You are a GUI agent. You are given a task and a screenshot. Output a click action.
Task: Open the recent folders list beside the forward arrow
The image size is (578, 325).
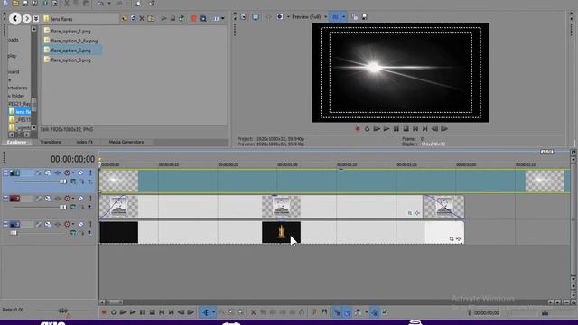click(36, 18)
